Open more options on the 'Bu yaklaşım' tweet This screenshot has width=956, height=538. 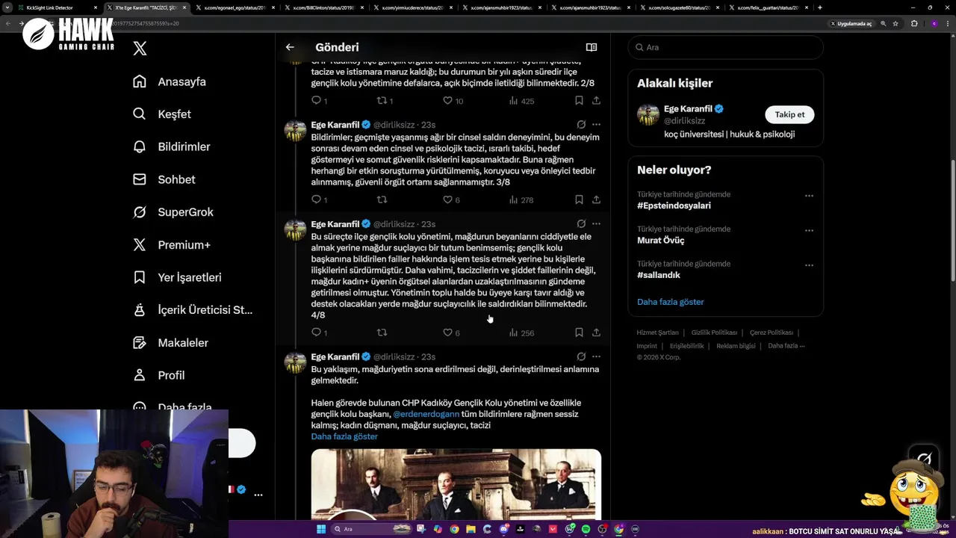click(596, 356)
